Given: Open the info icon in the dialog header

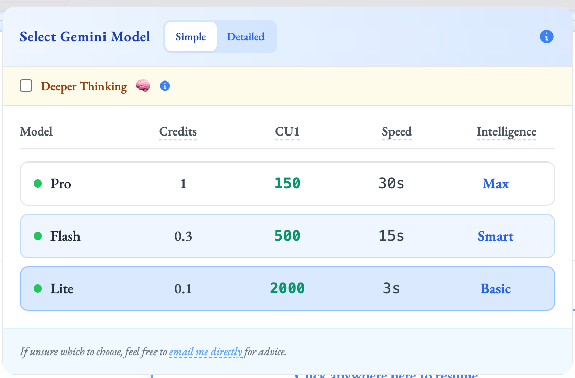Looking at the screenshot, I should 546,37.
